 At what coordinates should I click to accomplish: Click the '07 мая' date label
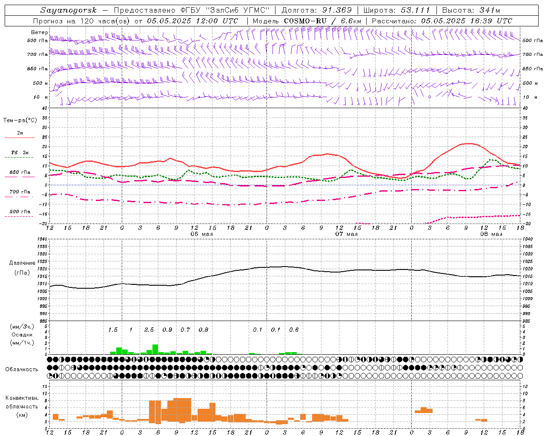[x=347, y=234]
